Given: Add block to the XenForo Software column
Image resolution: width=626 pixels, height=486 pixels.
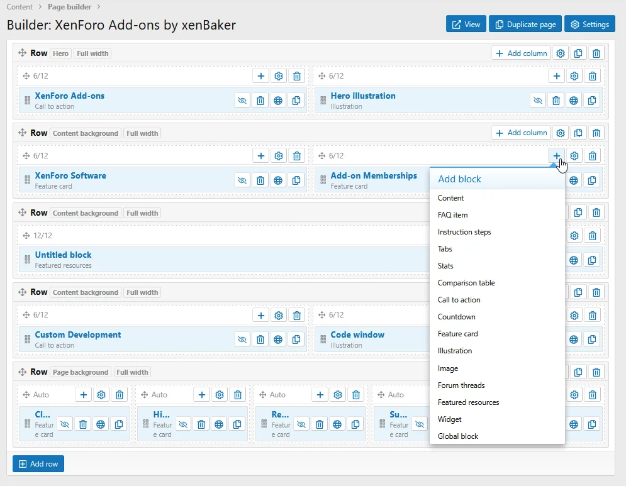Looking at the screenshot, I should click(x=260, y=156).
